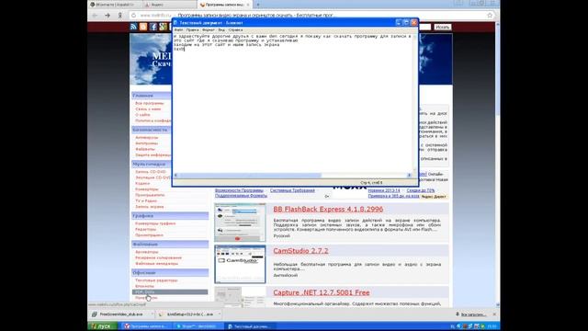Click the green Google Plus icon in header
The image size is (588, 331).
pos(163,27)
